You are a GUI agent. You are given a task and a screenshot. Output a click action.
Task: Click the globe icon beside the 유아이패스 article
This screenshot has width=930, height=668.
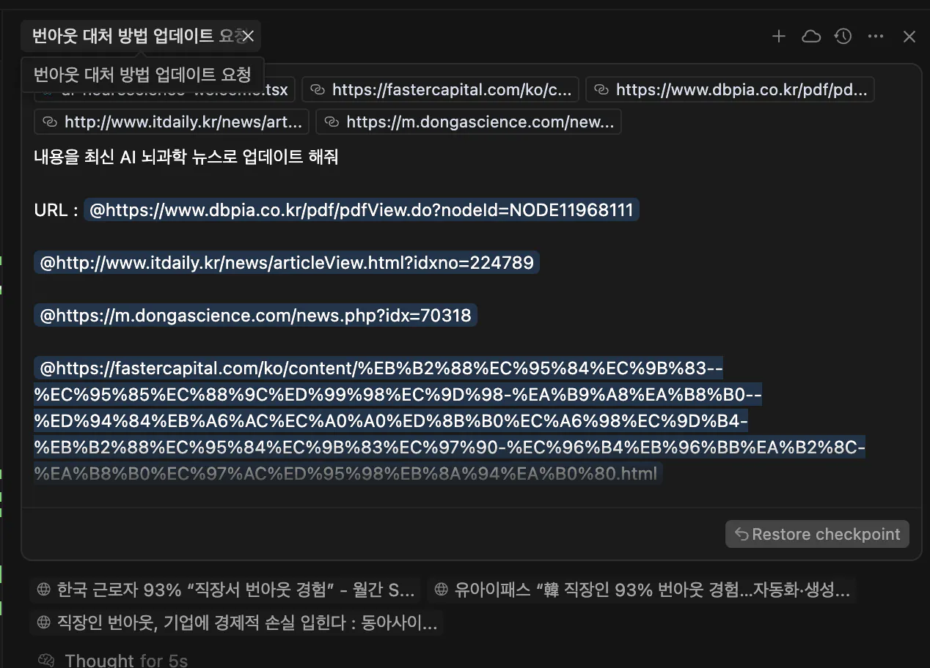[x=439, y=590]
